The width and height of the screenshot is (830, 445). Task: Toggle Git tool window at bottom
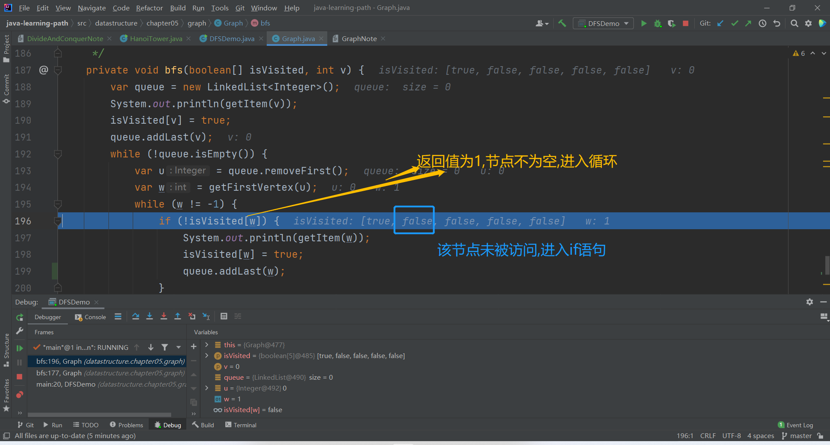(26, 425)
